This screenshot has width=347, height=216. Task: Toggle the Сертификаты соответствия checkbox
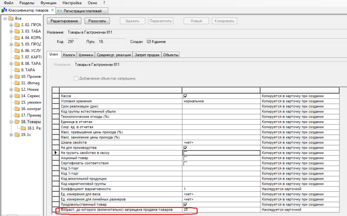coord(185,163)
